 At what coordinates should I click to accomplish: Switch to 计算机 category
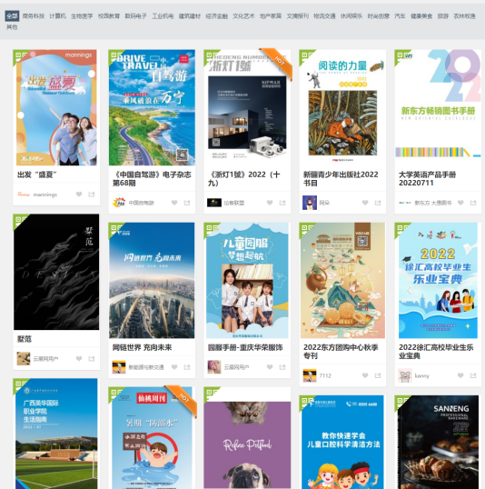point(57,15)
